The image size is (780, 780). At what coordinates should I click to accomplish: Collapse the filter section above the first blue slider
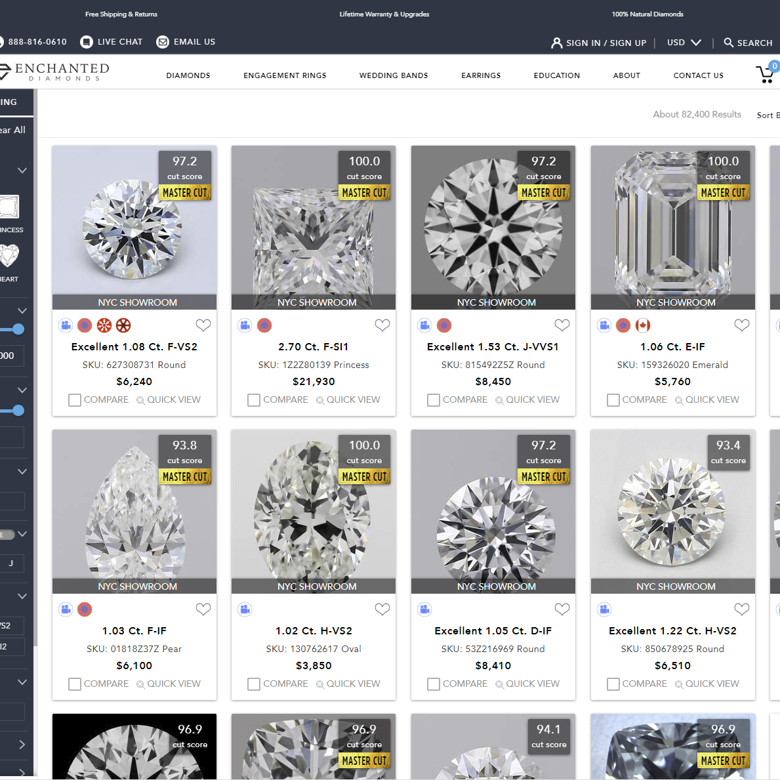click(22, 311)
